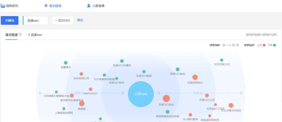This screenshot has width=282, height=122.
Task: Click the 上海租房信息网 node
Action: (64, 109)
